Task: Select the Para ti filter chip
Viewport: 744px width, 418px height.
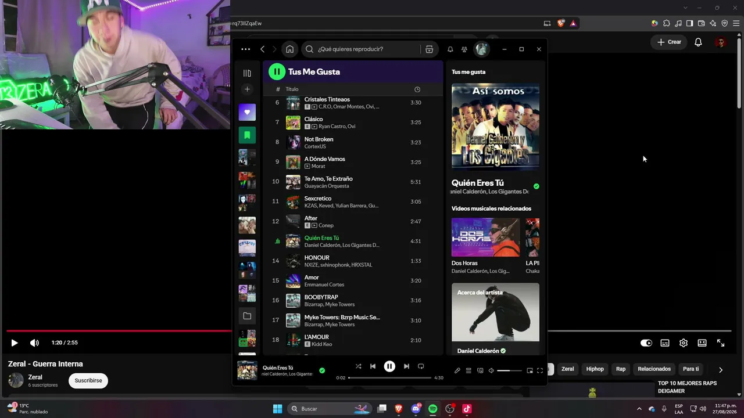Action: pos(691,369)
